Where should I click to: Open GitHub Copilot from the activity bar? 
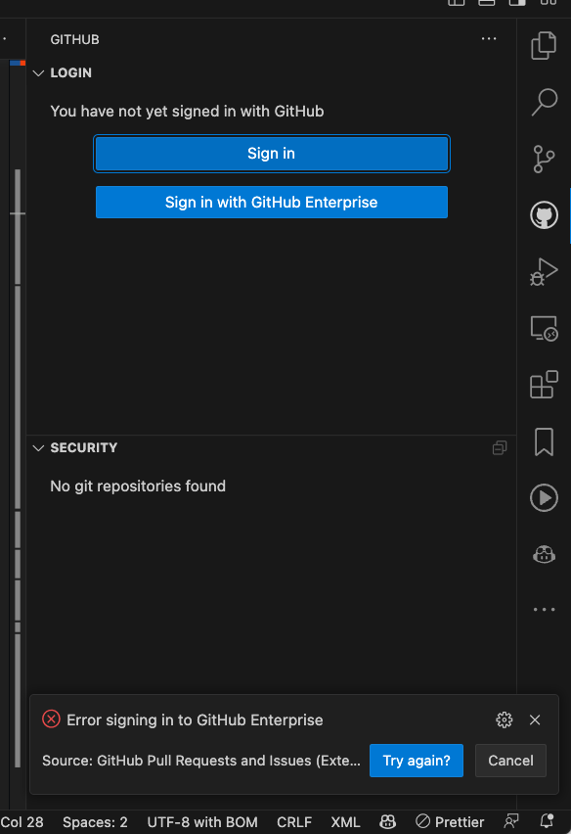[544, 554]
